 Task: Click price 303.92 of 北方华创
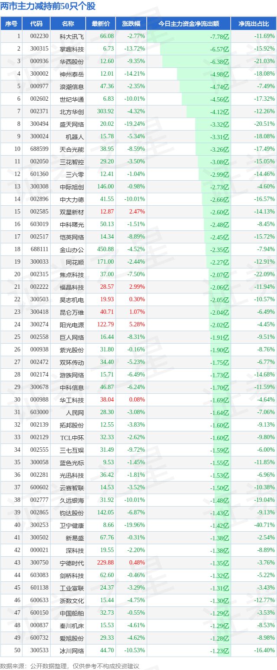[105, 112]
